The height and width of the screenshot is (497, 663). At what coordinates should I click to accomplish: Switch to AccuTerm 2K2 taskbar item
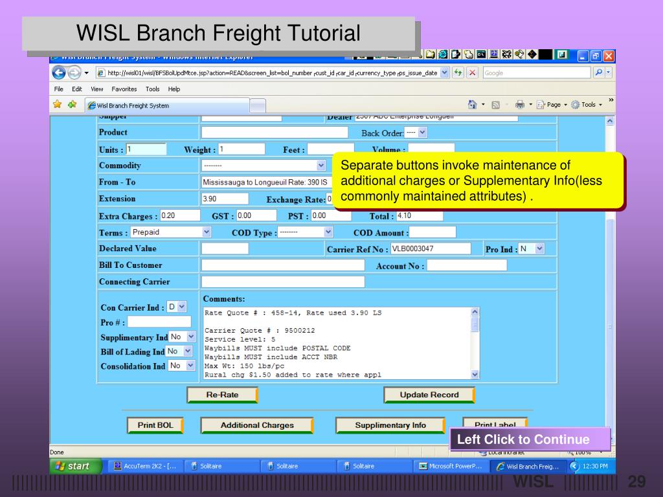click(146, 466)
